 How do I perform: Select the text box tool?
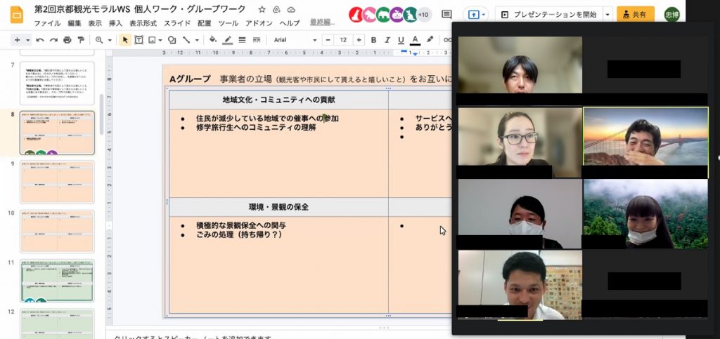(139, 40)
